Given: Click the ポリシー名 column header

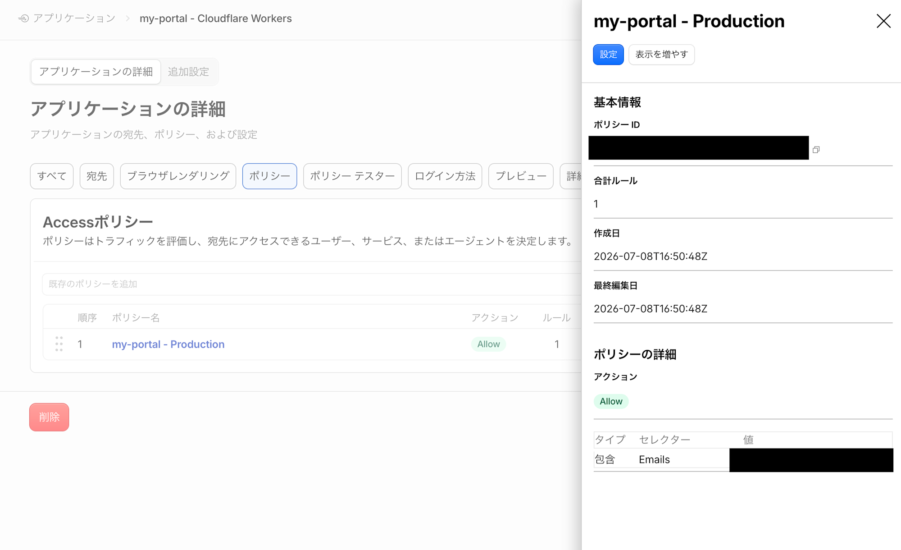Looking at the screenshot, I should point(136,317).
